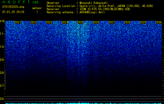The image size is (164, 104).
Task: Click the 'Receiver' field label
Action: tap(53, 9)
